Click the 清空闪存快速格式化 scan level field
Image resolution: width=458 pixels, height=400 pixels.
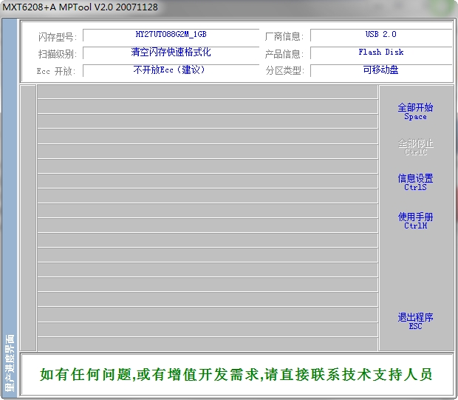tap(171, 52)
